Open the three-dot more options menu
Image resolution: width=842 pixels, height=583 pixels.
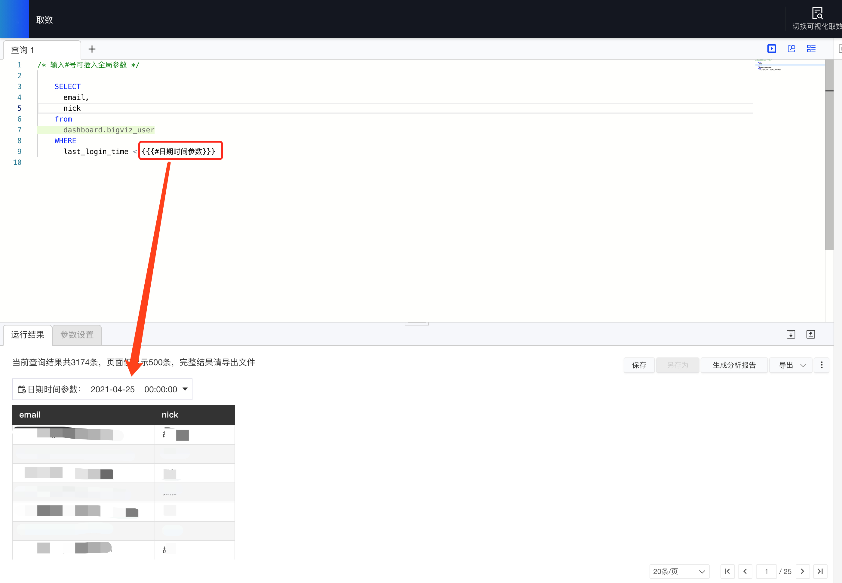click(x=822, y=365)
